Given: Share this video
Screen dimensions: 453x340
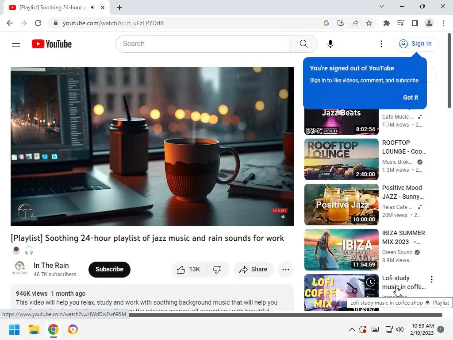Looking at the screenshot, I should point(253,270).
